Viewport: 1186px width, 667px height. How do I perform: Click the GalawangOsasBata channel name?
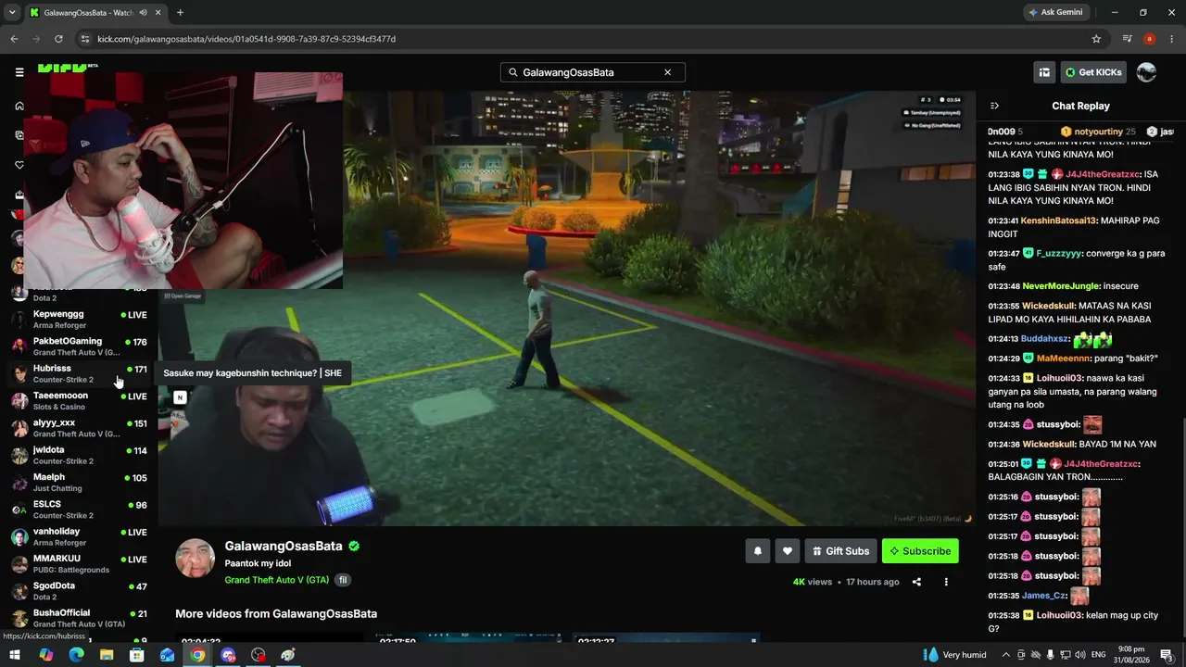tap(284, 547)
